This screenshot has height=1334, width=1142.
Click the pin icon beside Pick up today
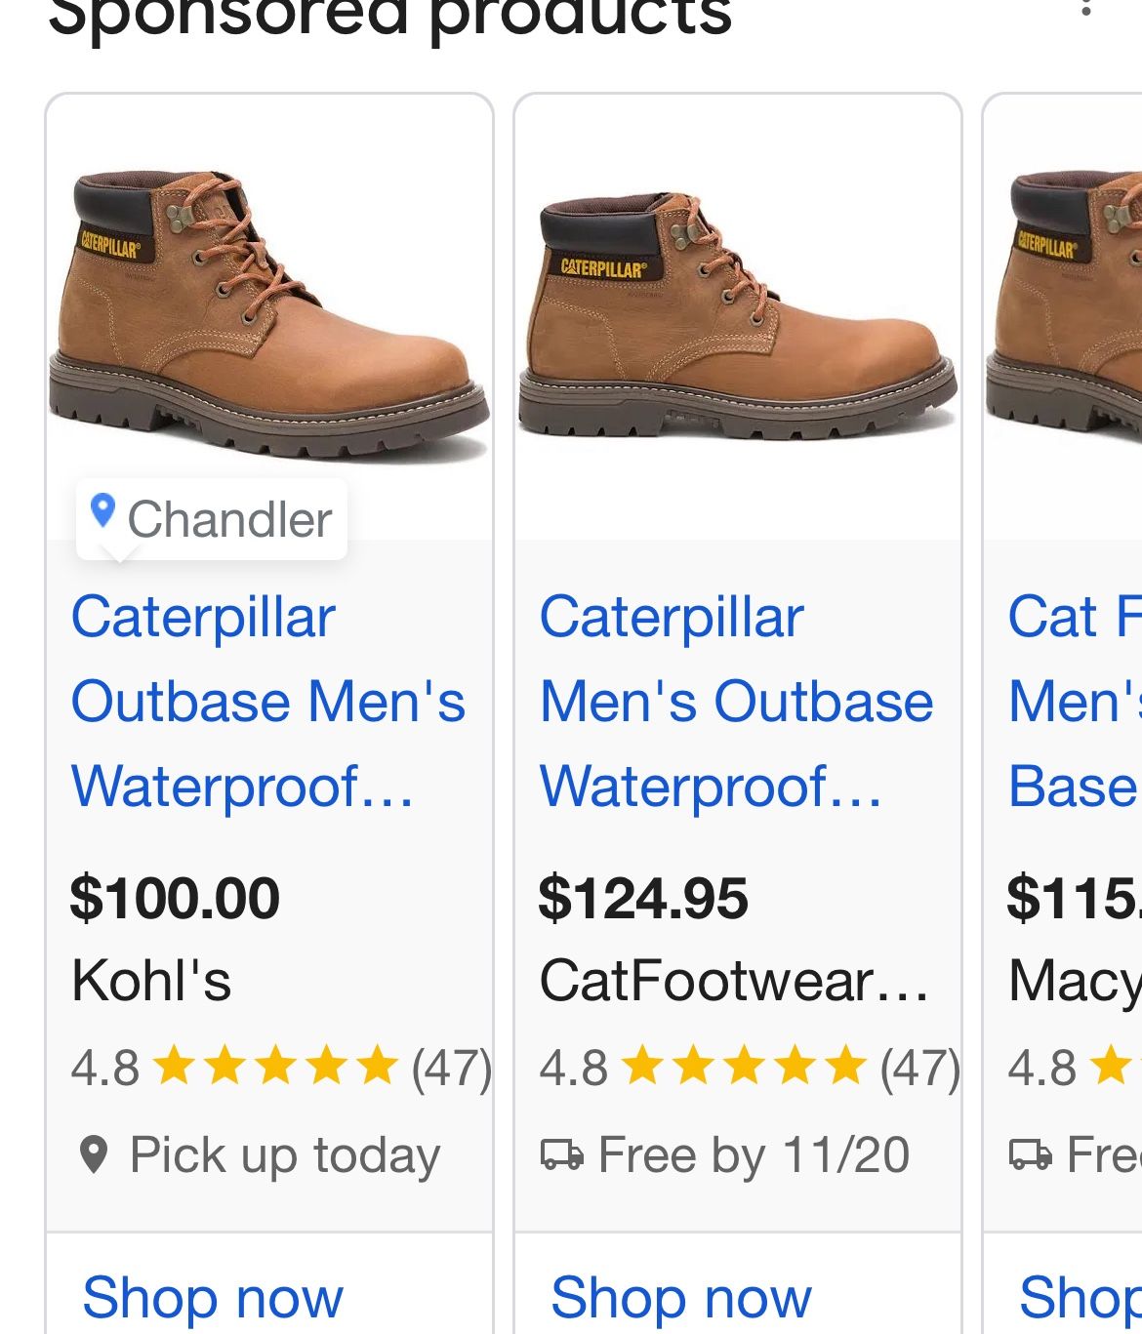click(94, 1156)
